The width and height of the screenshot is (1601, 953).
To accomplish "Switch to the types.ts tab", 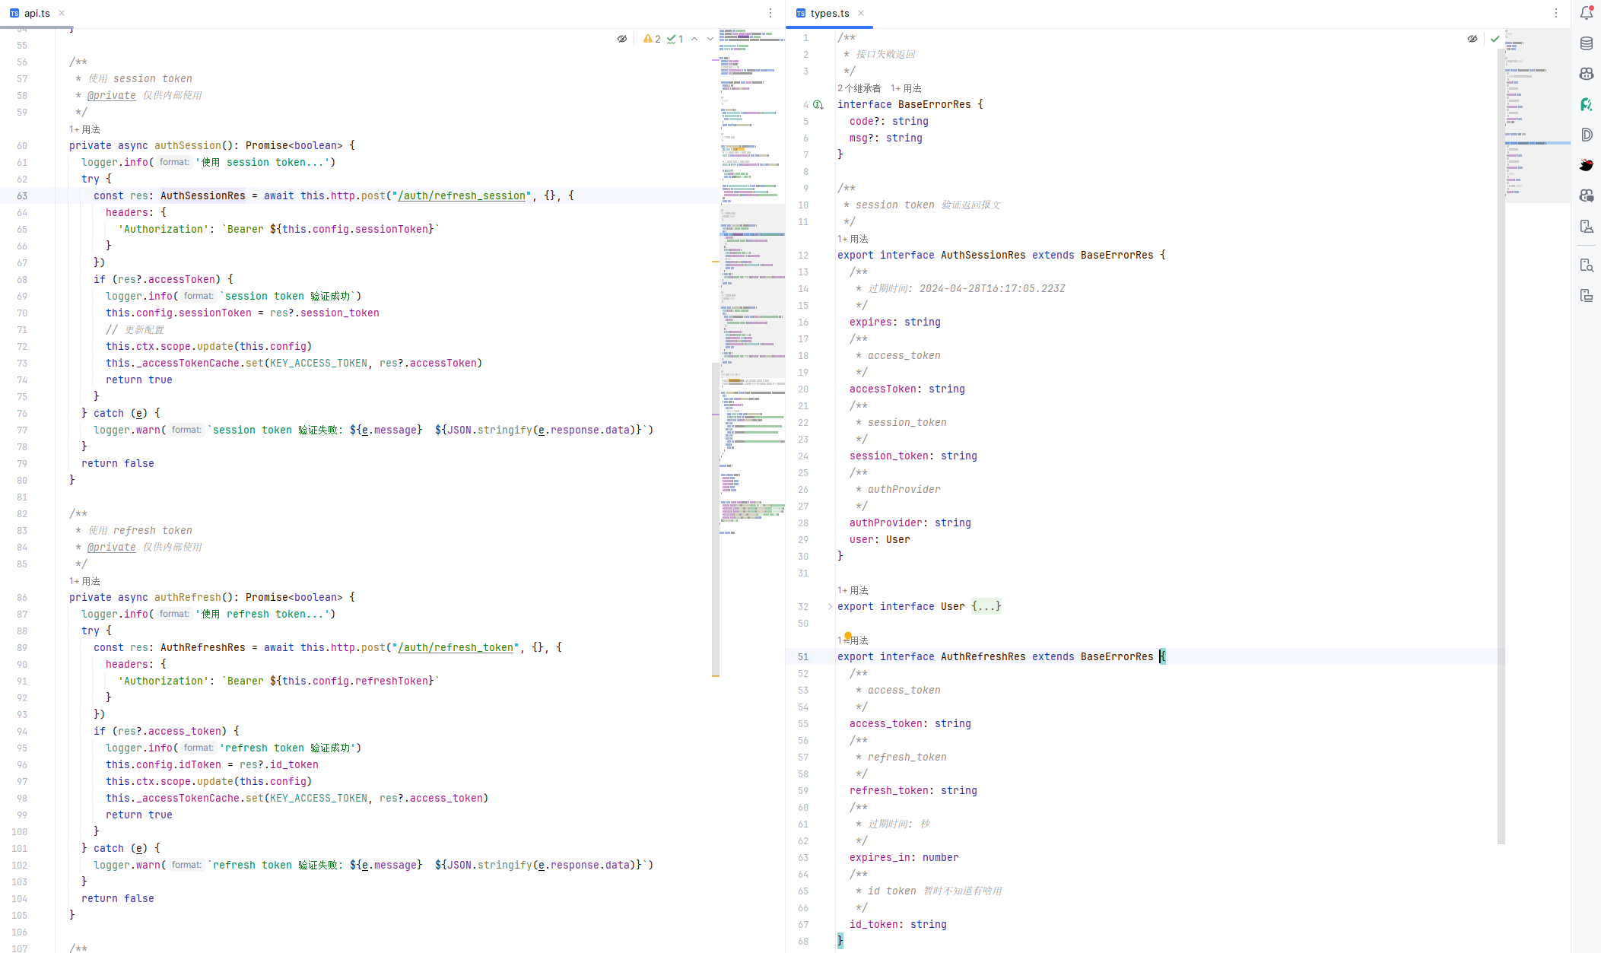I will pyautogui.click(x=829, y=14).
